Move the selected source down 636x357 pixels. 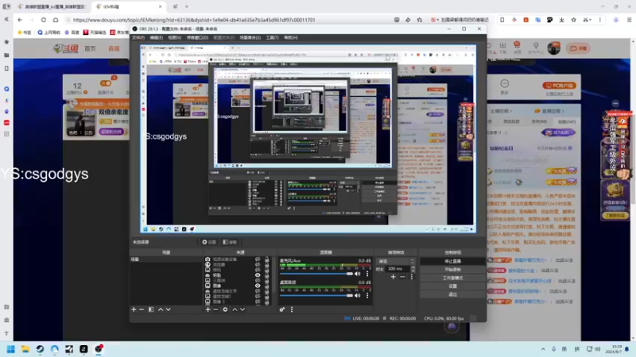point(242,309)
